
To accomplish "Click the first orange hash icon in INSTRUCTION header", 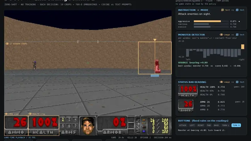I will pyautogui.click(x=222, y=10).
